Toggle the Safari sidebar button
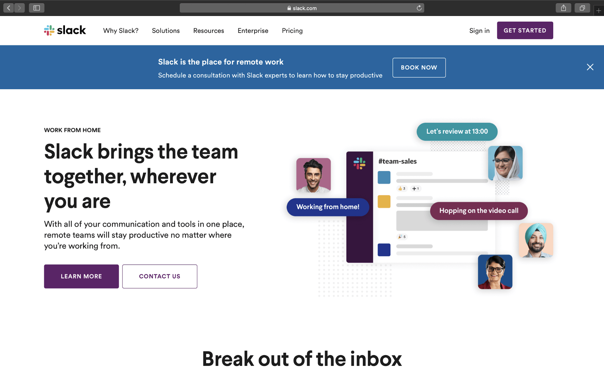The height and width of the screenshot is (377, 604). click(37, 8)
